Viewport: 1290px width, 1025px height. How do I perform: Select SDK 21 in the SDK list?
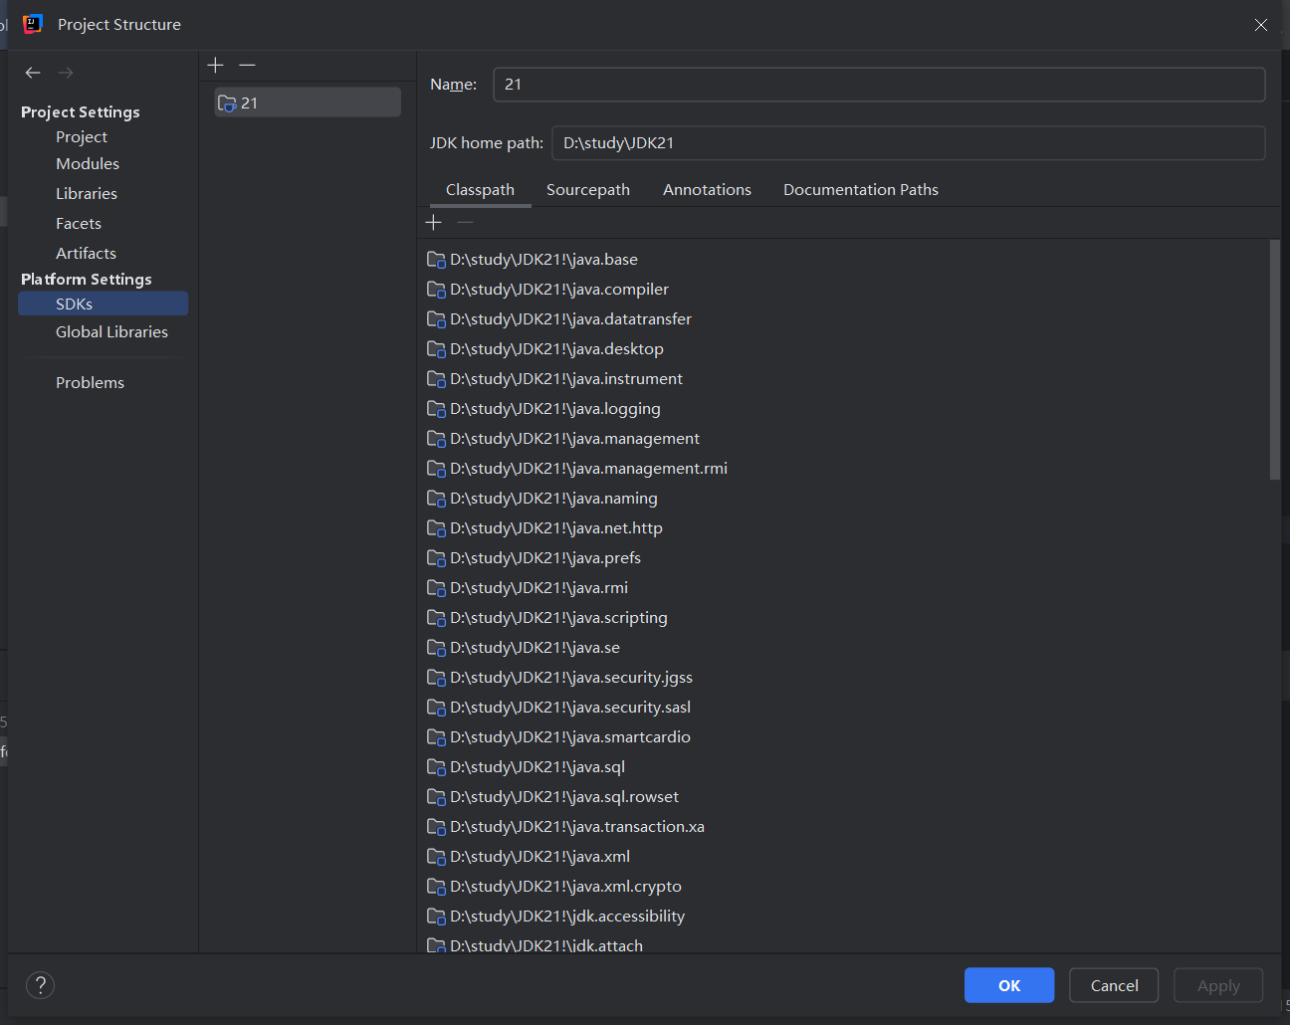coord(308,102)
